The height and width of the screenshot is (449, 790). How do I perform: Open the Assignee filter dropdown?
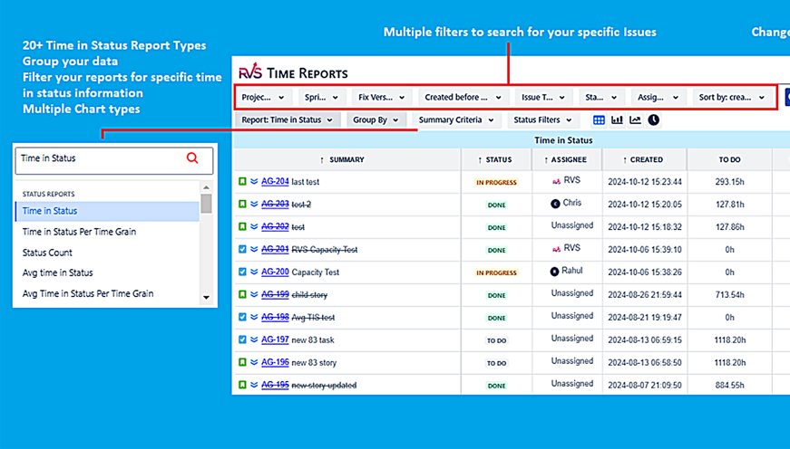click(658, 98)
